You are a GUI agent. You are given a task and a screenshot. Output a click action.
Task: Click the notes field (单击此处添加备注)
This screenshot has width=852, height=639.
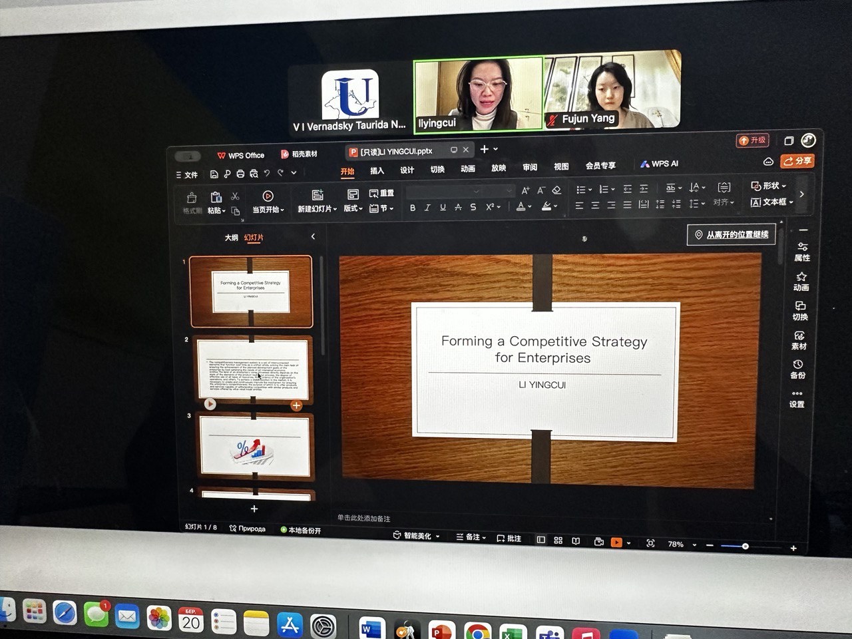click(x=363, y=519)
